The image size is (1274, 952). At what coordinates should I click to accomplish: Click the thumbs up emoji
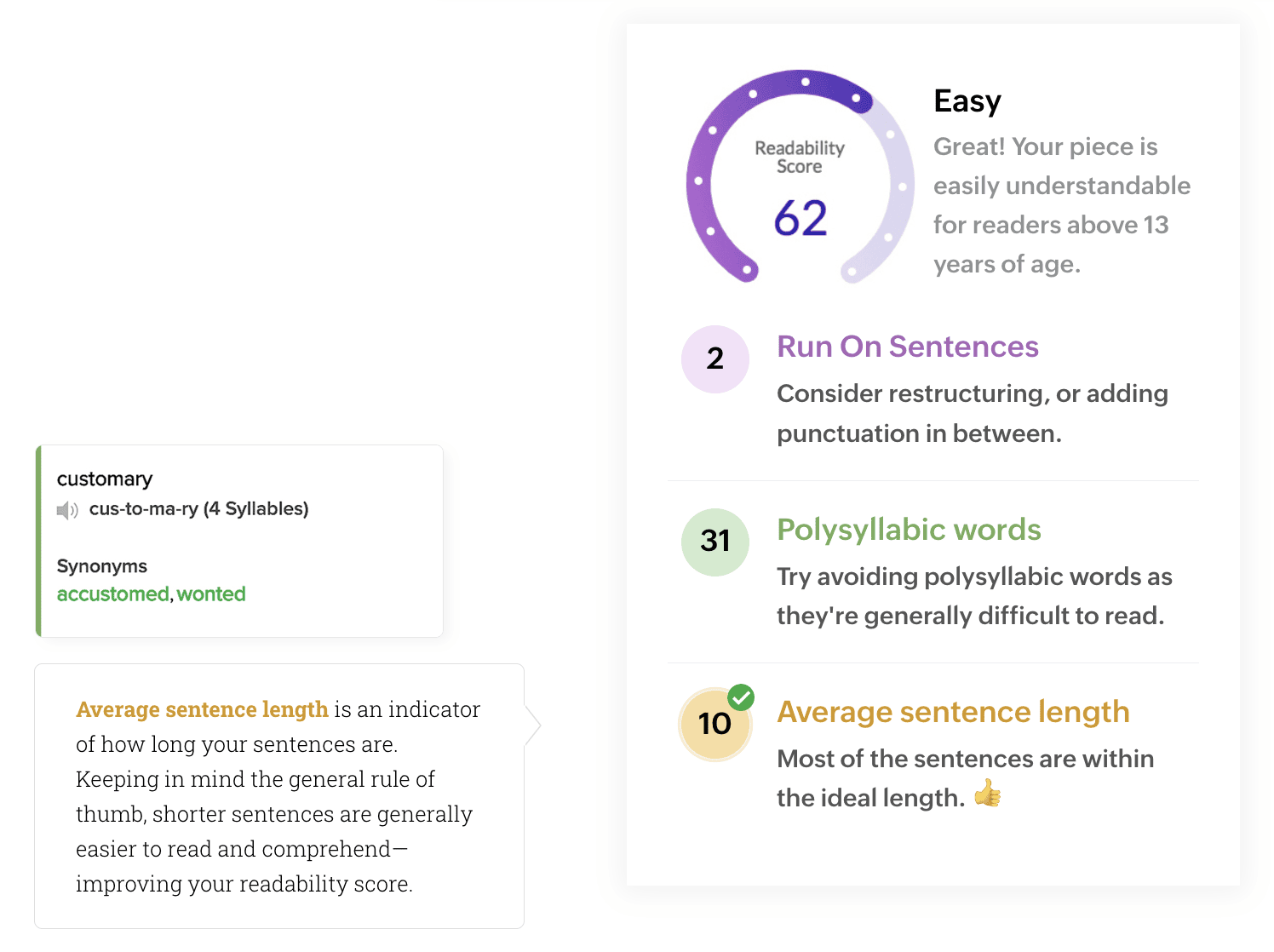[x=987, y=795]
